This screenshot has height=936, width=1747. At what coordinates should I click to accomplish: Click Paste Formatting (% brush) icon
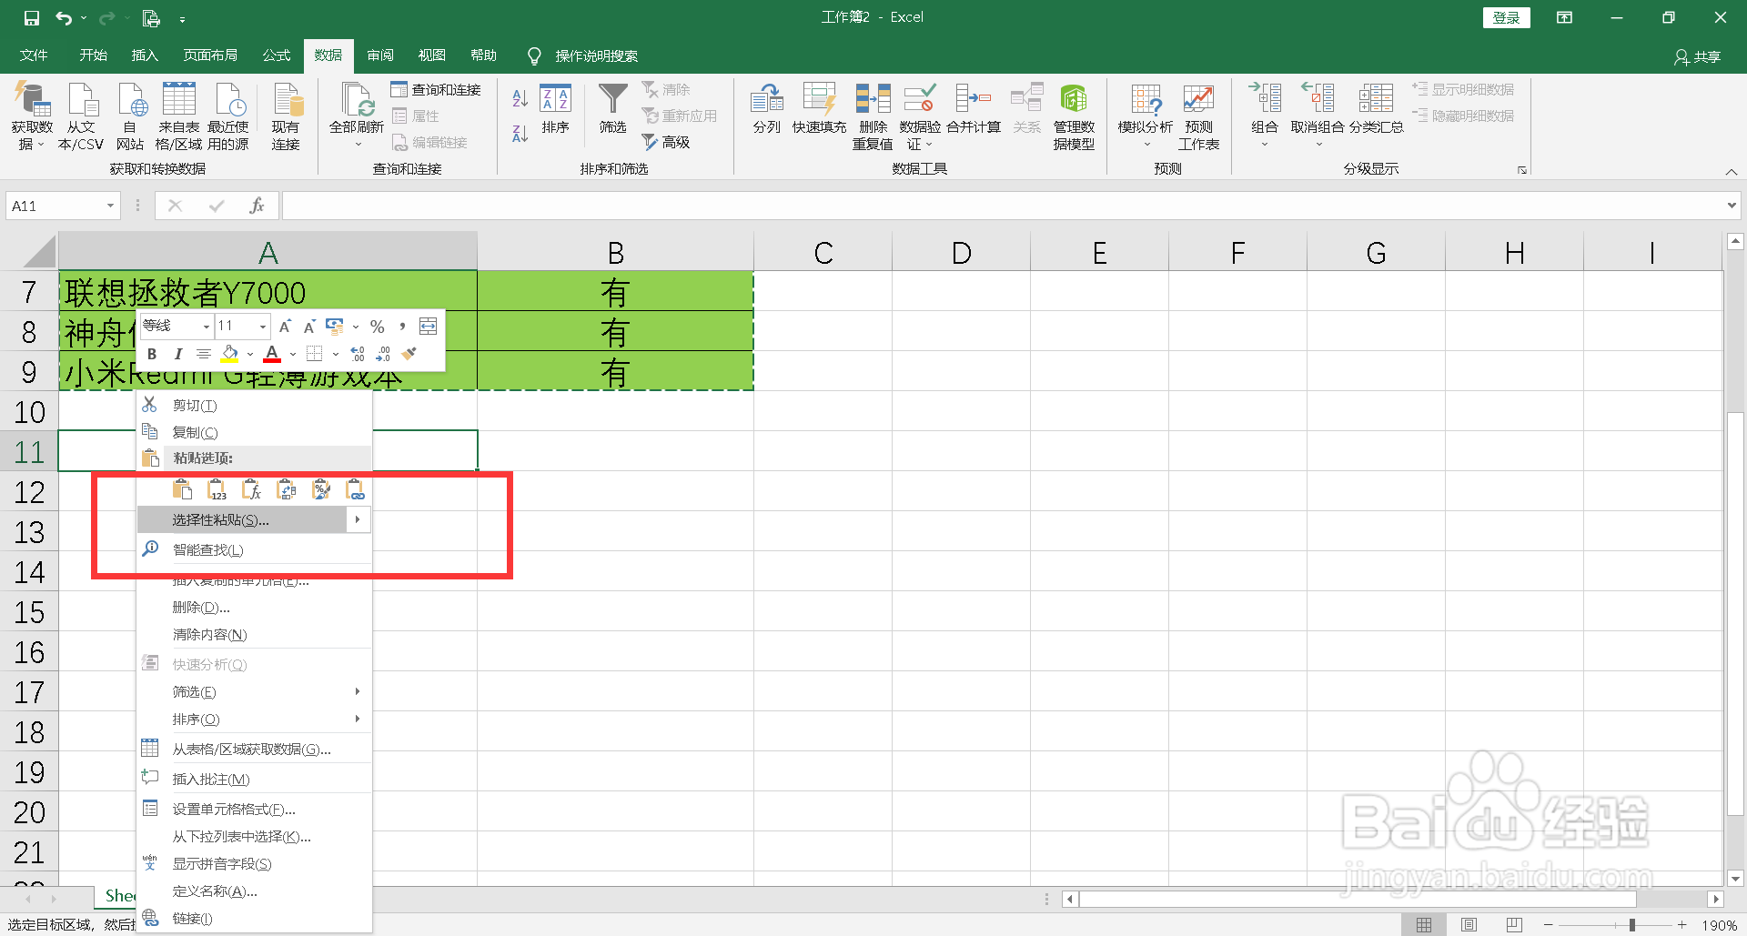[x=321, y=489]
